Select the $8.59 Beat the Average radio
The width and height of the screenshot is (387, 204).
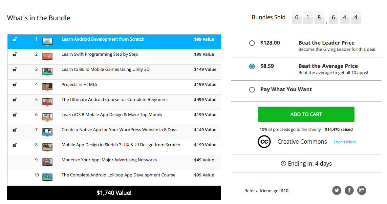(x=252, y=66)
